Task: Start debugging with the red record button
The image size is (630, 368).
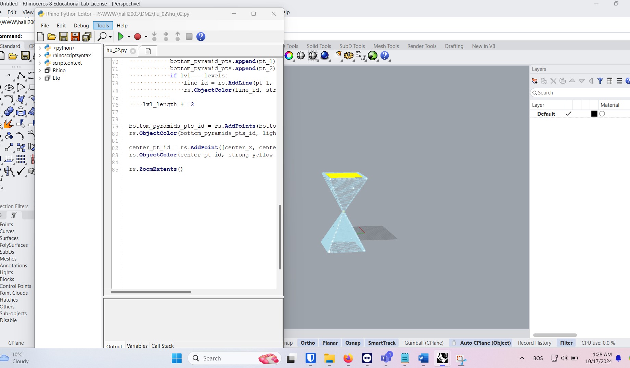Action: pyautogui.click(x=138, y=37)
